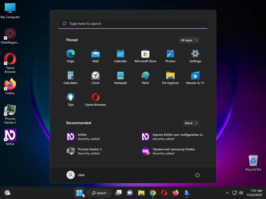Open the VM6 user account menu
The image size is (266, 199).
pyautogui.click(x=76, y=175)
